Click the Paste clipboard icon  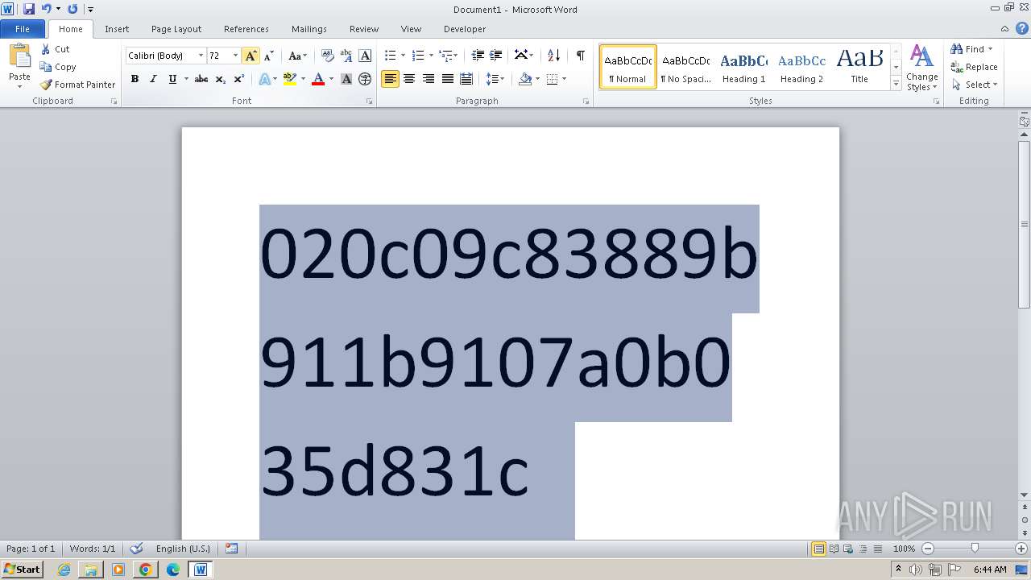19,56
